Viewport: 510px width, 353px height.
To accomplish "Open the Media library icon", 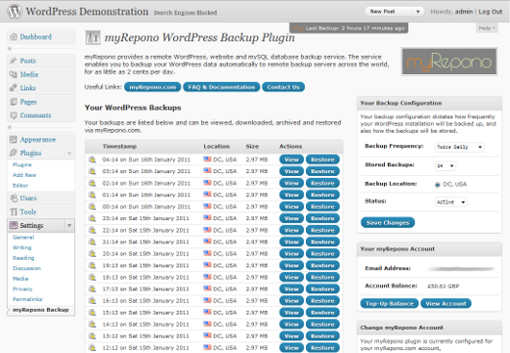I will pyautogui.click(x=13, y=74).
